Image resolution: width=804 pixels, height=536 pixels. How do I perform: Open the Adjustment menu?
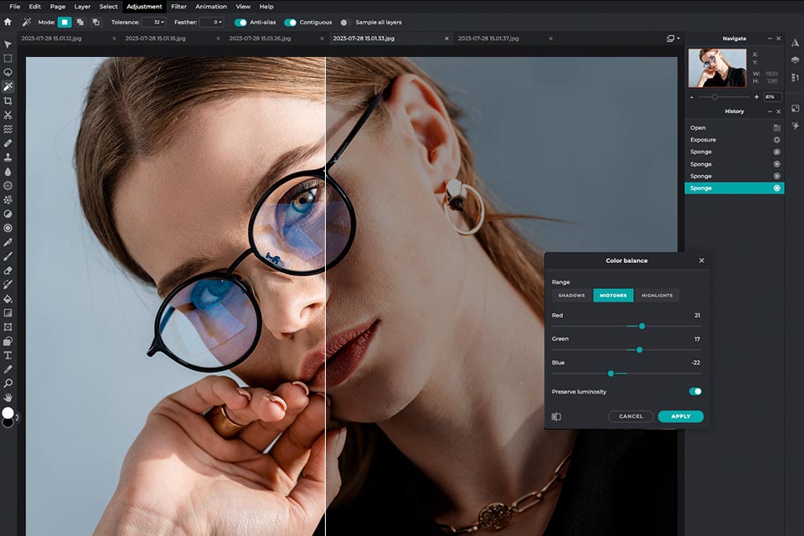144,7
